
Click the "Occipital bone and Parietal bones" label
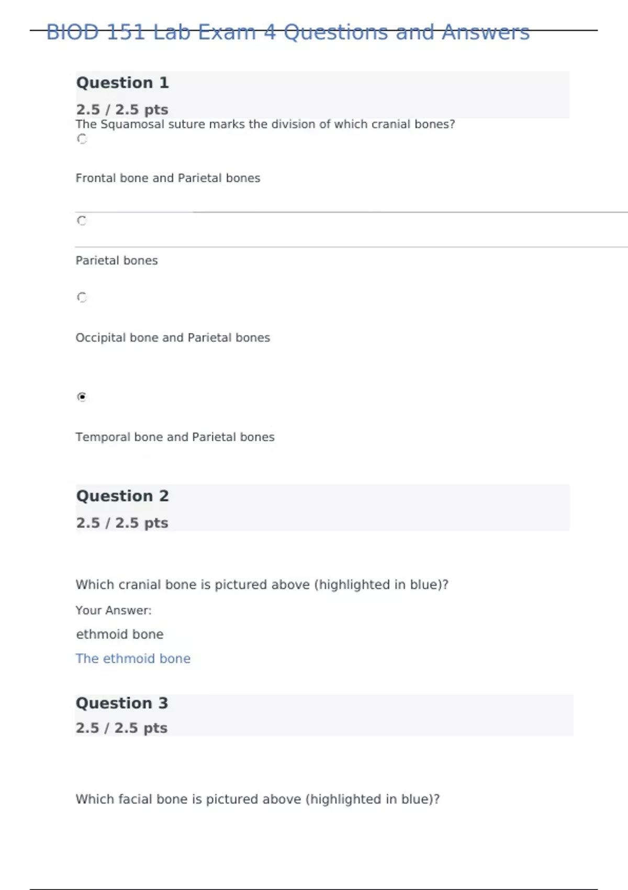click(173, 338)
